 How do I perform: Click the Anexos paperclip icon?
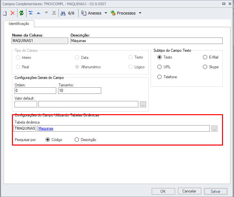tap(84, 13)
